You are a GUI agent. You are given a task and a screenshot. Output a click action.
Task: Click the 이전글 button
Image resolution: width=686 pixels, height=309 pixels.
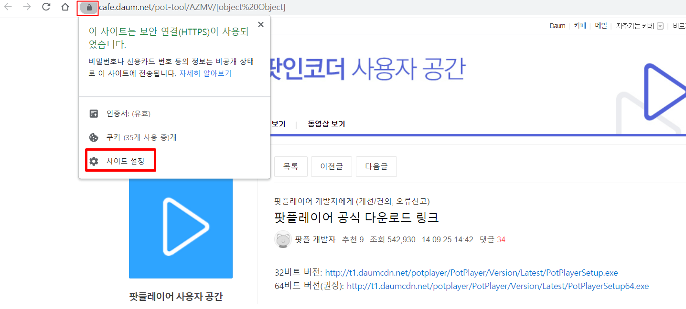(332, 166)
